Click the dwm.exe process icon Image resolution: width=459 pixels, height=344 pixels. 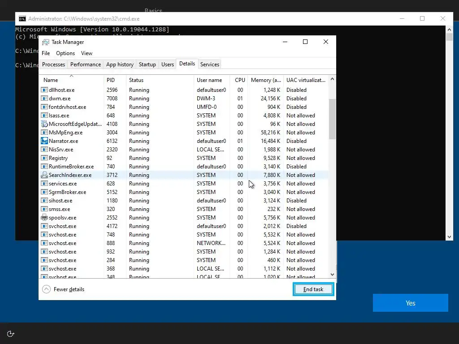coord(44,98)
